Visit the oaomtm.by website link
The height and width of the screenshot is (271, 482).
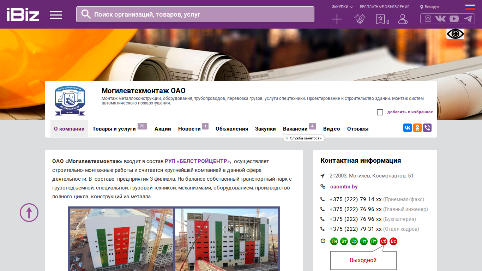click(344, 187)
